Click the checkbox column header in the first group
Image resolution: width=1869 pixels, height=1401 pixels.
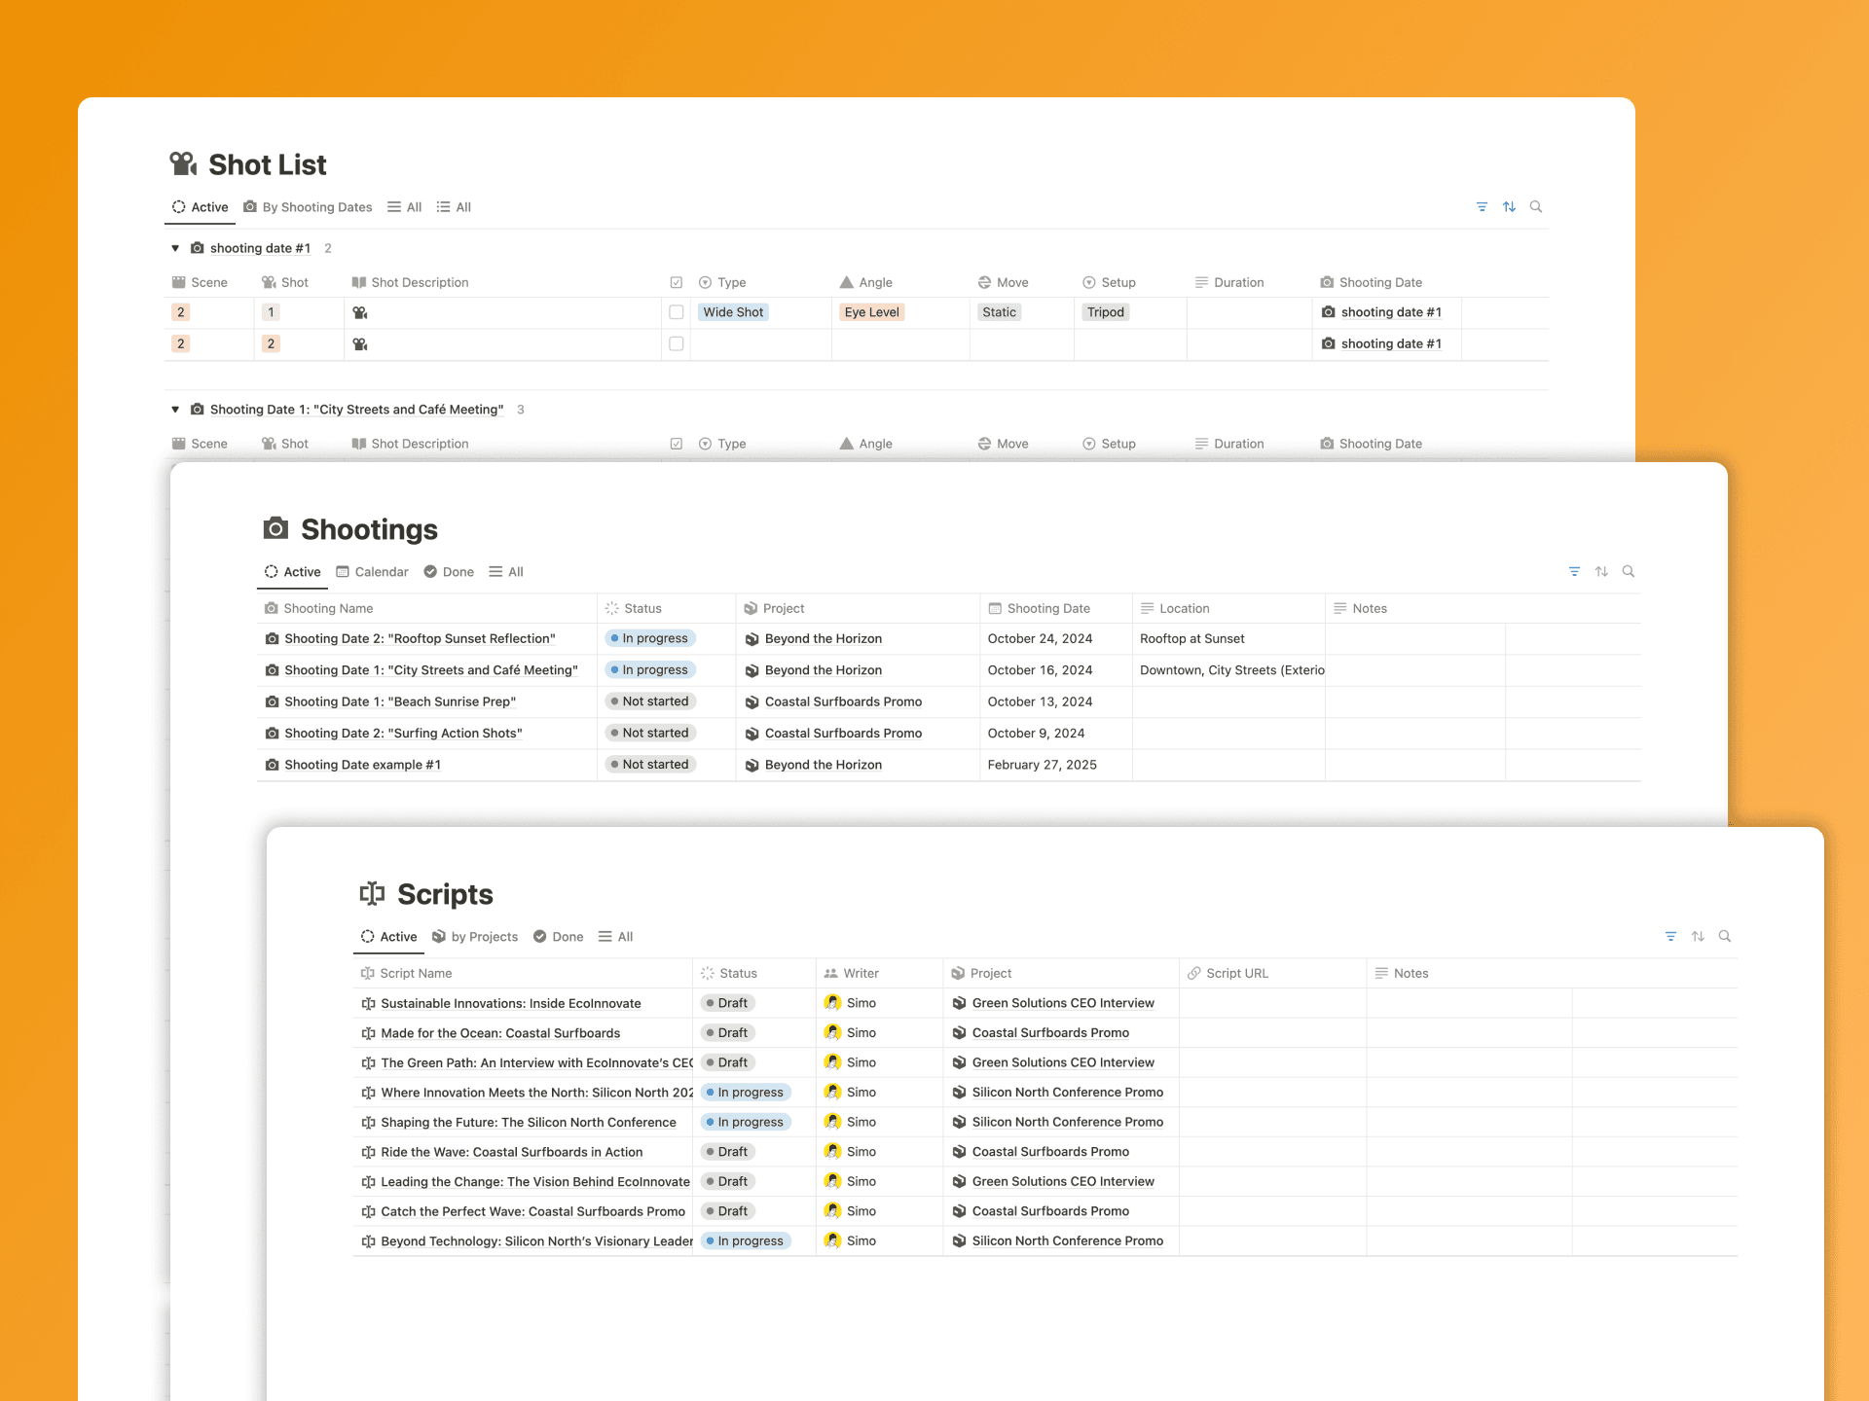[x=677, y=282]
